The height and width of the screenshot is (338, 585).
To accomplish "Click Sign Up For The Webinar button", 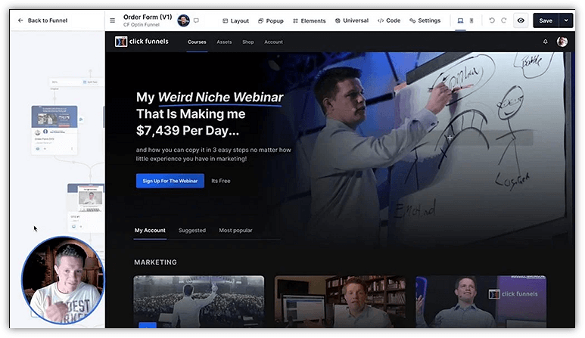I will point(170,181).
